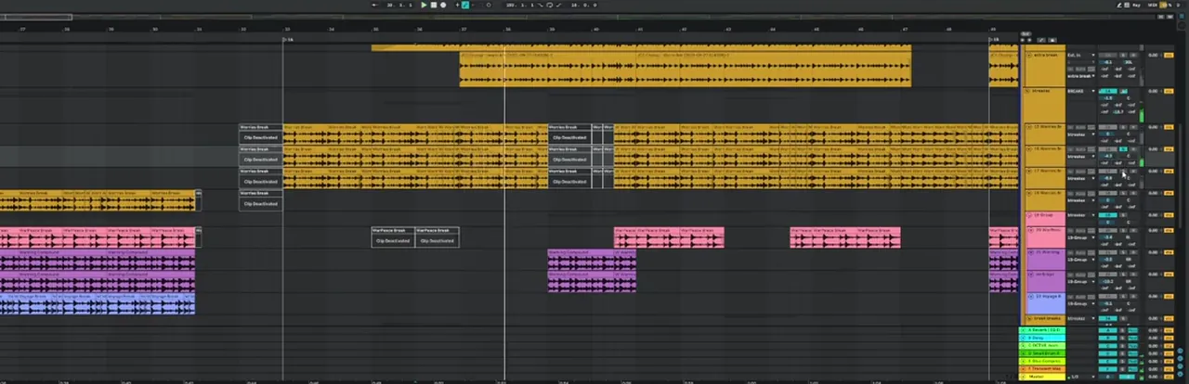The height and width of the screenshot is (384, 1189).
Task: Click the loop start field in transport
Action: 520,5
